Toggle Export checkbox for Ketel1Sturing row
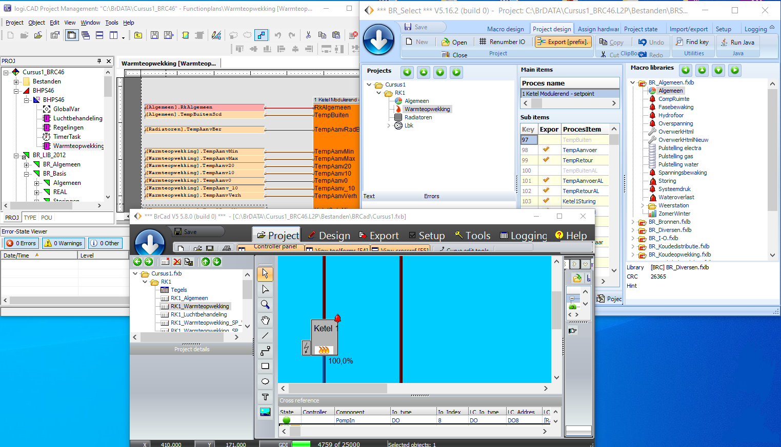The height and width of the screenshot is (447, 781). [546, 201]
